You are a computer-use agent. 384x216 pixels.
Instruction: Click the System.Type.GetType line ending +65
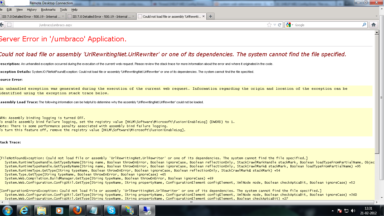[85, 174]
